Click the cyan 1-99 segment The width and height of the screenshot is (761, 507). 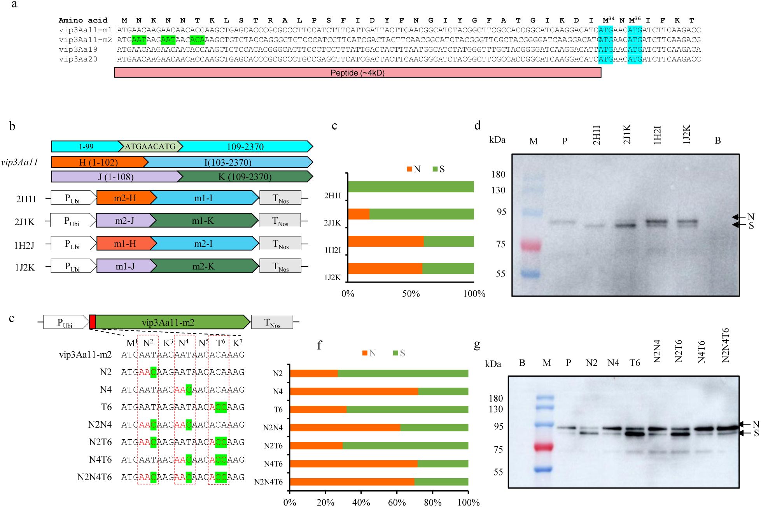tap(86, 147)
